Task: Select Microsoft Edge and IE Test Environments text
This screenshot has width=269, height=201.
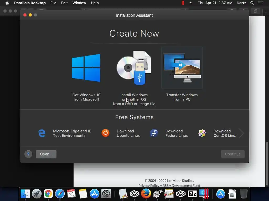Action: tap(72, 133)
